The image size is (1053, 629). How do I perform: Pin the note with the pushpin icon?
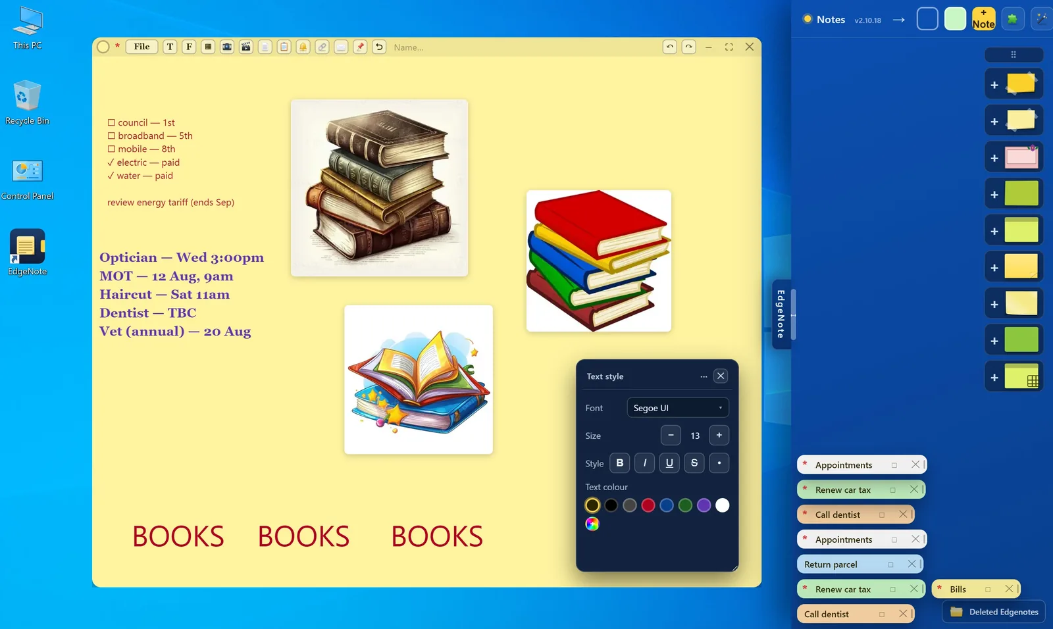coord(360,47)
